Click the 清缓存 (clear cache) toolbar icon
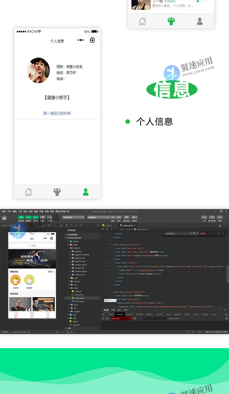Screen dimensions: 229x394 [x=134, y=217]
